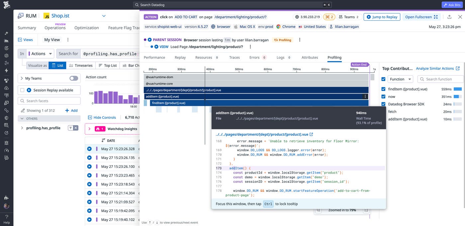This screenshot has width=465, height=226.
Task: Sort by the DATE column
Action: point(109,141)
